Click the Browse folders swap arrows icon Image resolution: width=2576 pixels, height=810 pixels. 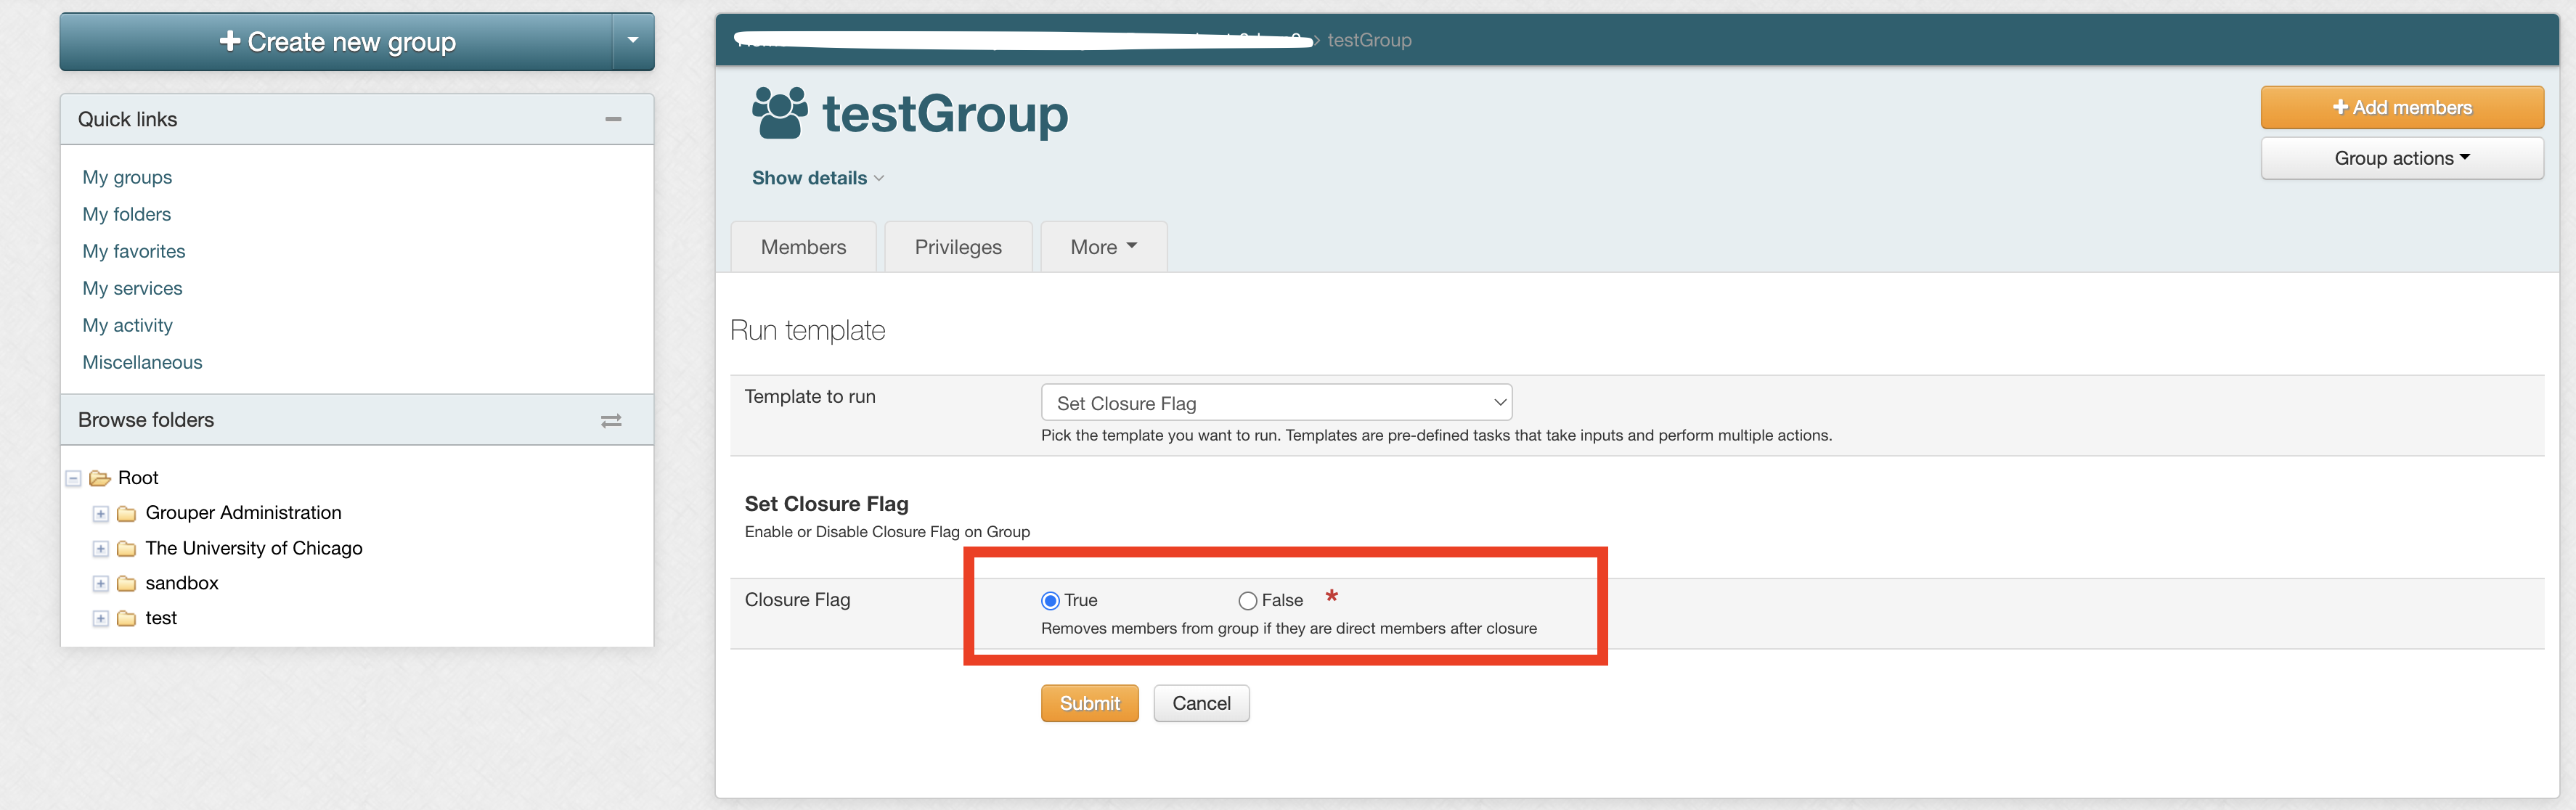pos(611,421)
